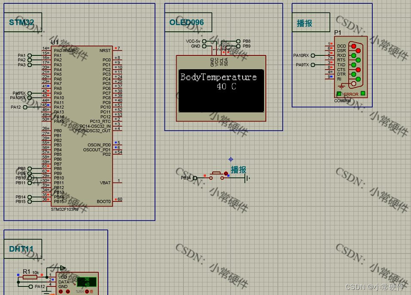
Task: Click the DATA pin label on DHT11
Action: 64,282
